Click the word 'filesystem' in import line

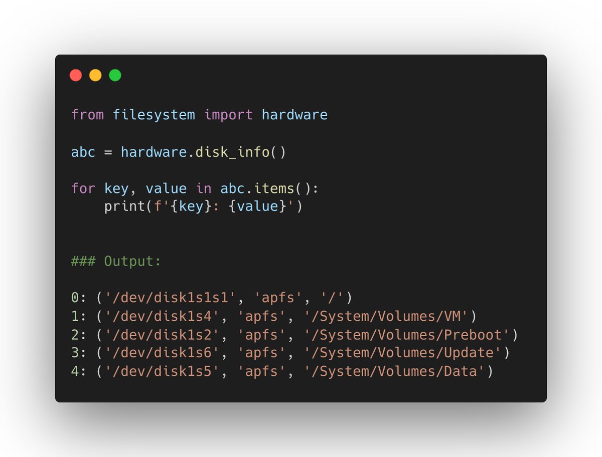[154, 115]
